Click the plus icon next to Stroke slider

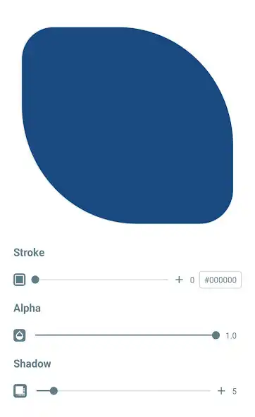pyautogui.click(x=179, y=280)
